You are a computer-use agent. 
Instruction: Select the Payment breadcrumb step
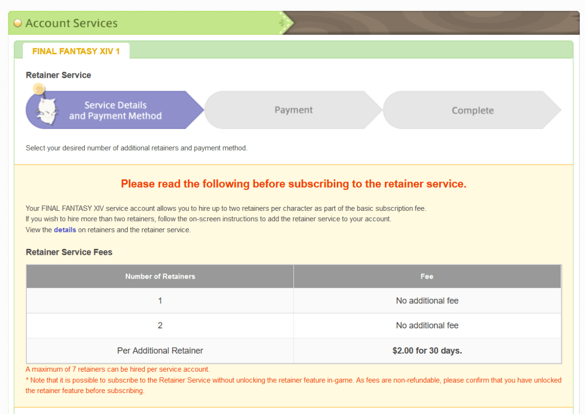click(x=293, y=110)
